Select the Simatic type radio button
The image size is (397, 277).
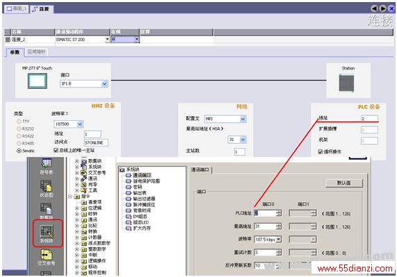(19, 151)
